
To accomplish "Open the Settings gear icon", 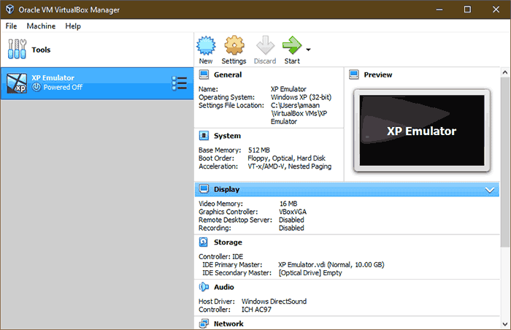I will point(234,46).
